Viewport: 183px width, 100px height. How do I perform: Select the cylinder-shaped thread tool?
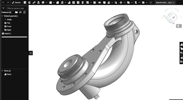click(x=83, y=2)
